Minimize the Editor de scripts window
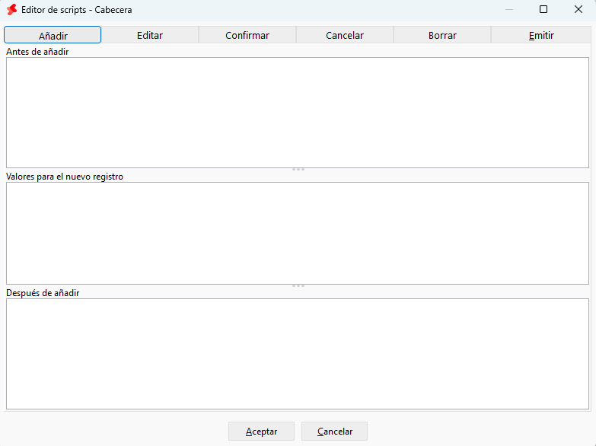The width and height of the screenshot is (596, 446). (509, 9)
